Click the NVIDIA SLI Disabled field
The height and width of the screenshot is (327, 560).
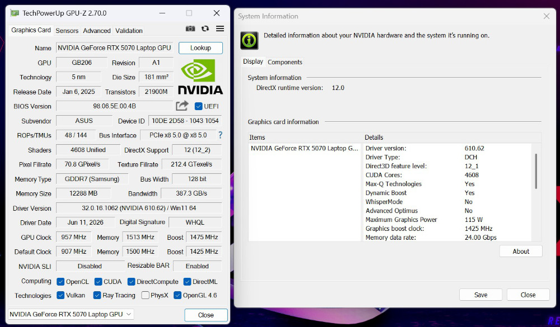point(90,266)
